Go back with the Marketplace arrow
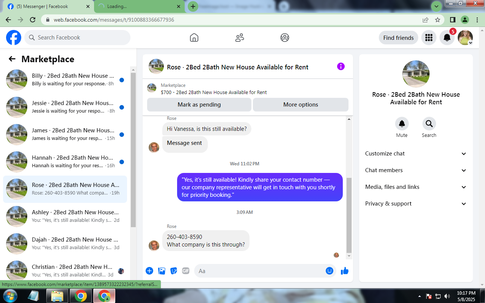 [12, 59]
